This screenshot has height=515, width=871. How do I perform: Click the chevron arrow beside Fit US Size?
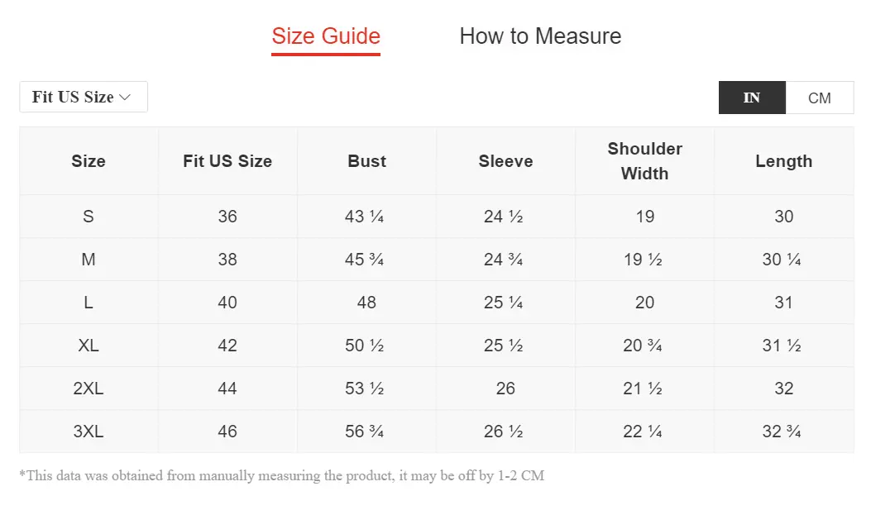click(x=125, y=97)
